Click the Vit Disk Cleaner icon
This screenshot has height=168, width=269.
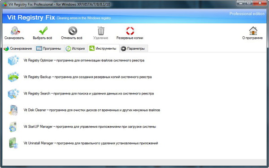pyautogui.click(x=13, y=110)
